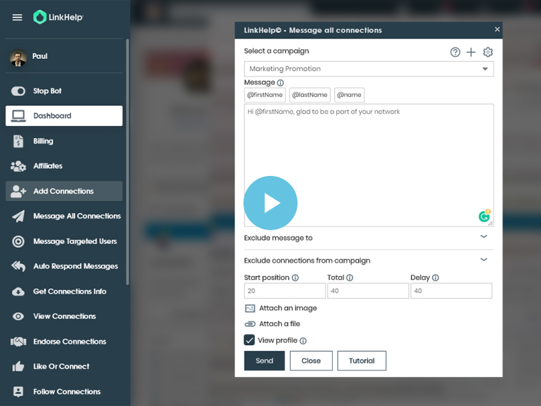Click the reply-all Auto Respond icon
The height and width of the screenshot is (406, 541).
(18, 266)
